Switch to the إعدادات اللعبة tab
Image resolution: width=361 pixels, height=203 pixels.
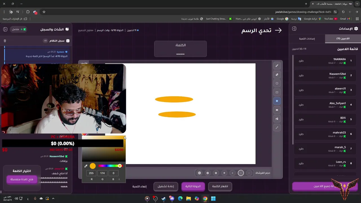[307, 39]
